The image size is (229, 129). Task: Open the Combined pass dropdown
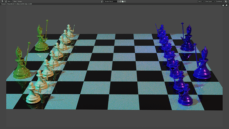click(x=220, y=1)
